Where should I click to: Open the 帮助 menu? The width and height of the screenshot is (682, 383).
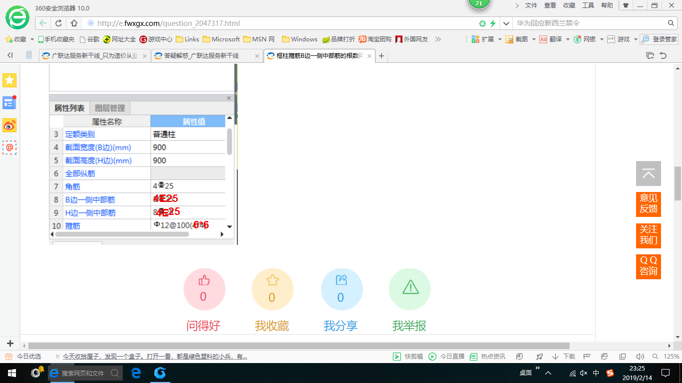pyautogui.click(x=607, y=5)
